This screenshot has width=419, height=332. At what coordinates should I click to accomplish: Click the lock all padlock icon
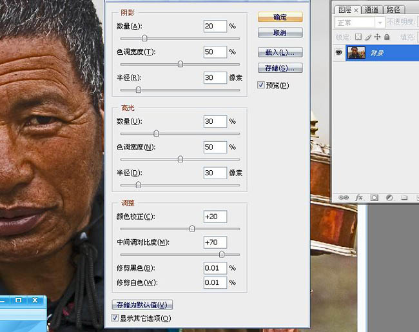386,37
